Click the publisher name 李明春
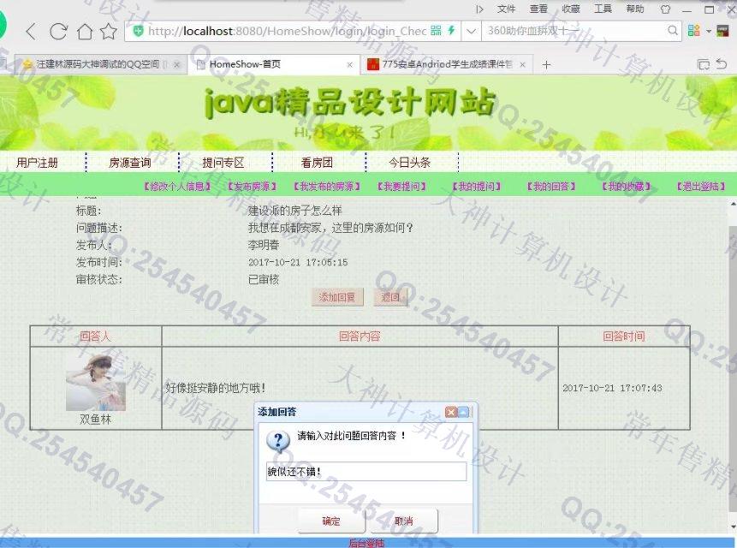 (x=264, y=245)
